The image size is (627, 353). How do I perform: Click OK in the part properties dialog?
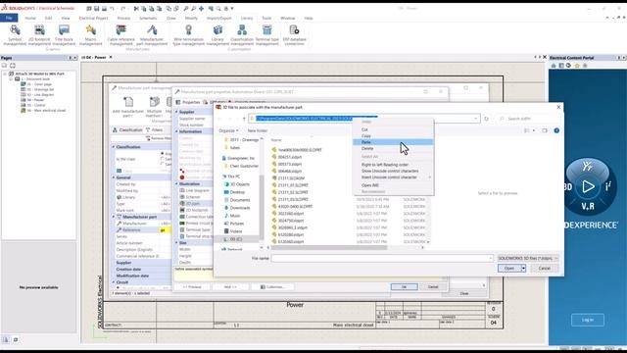tap(404, 287)
